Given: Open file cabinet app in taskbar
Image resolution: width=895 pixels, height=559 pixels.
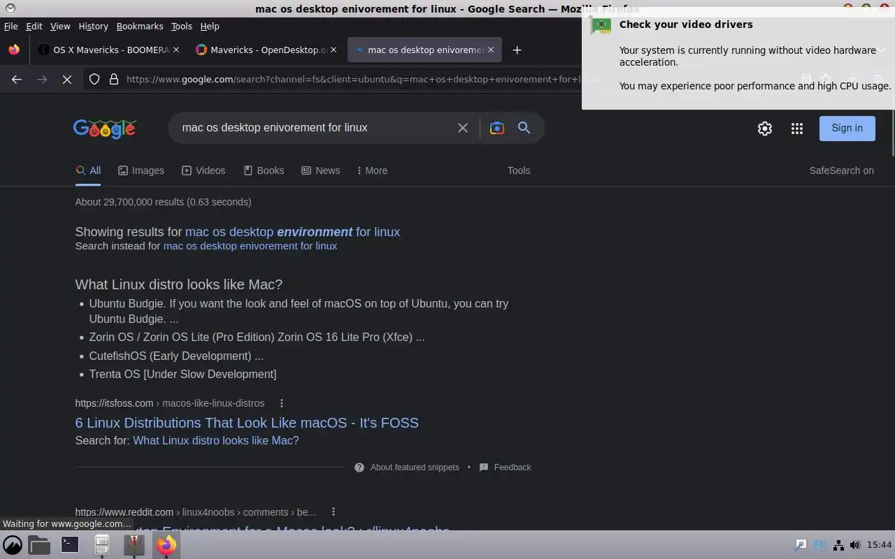Looking at the screenshot, I should point(102,545).
